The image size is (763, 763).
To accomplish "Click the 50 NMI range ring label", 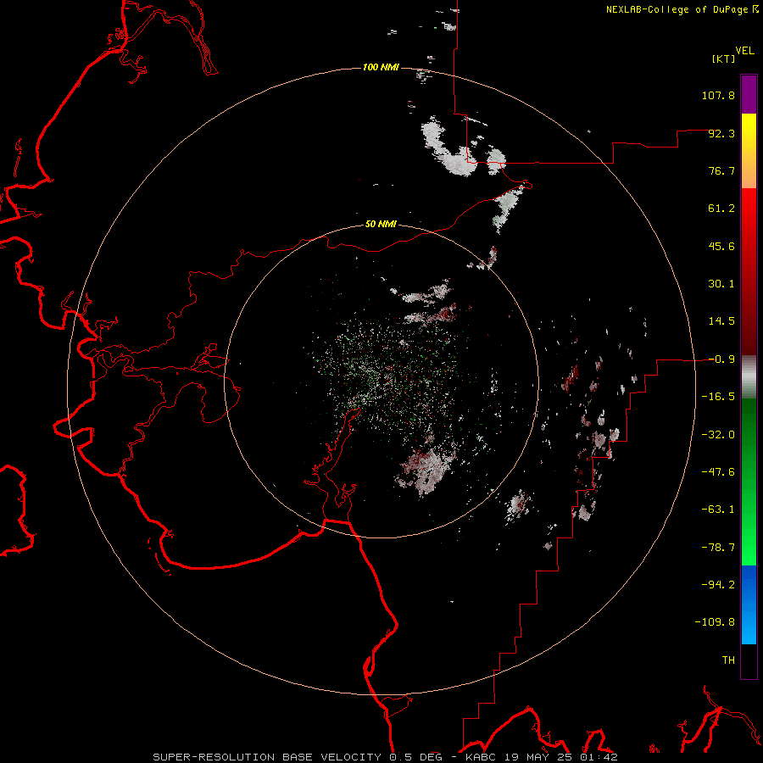I will point(381,224).
